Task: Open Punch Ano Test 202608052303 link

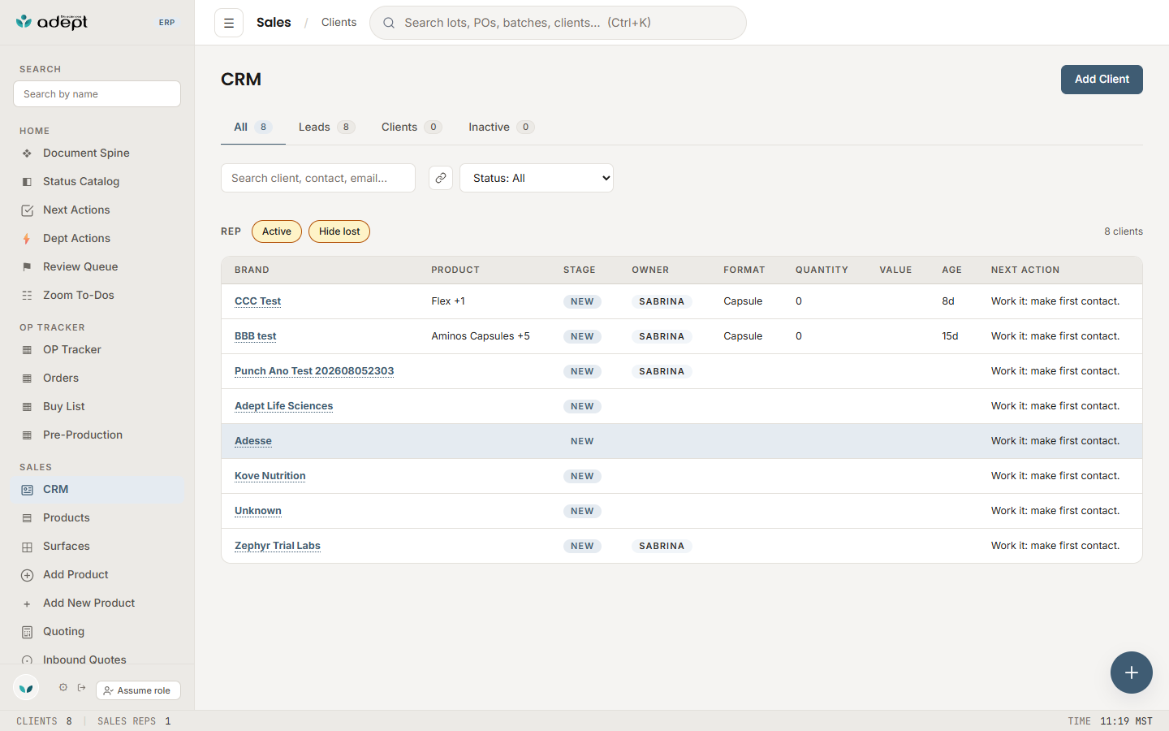Action: 314,371
